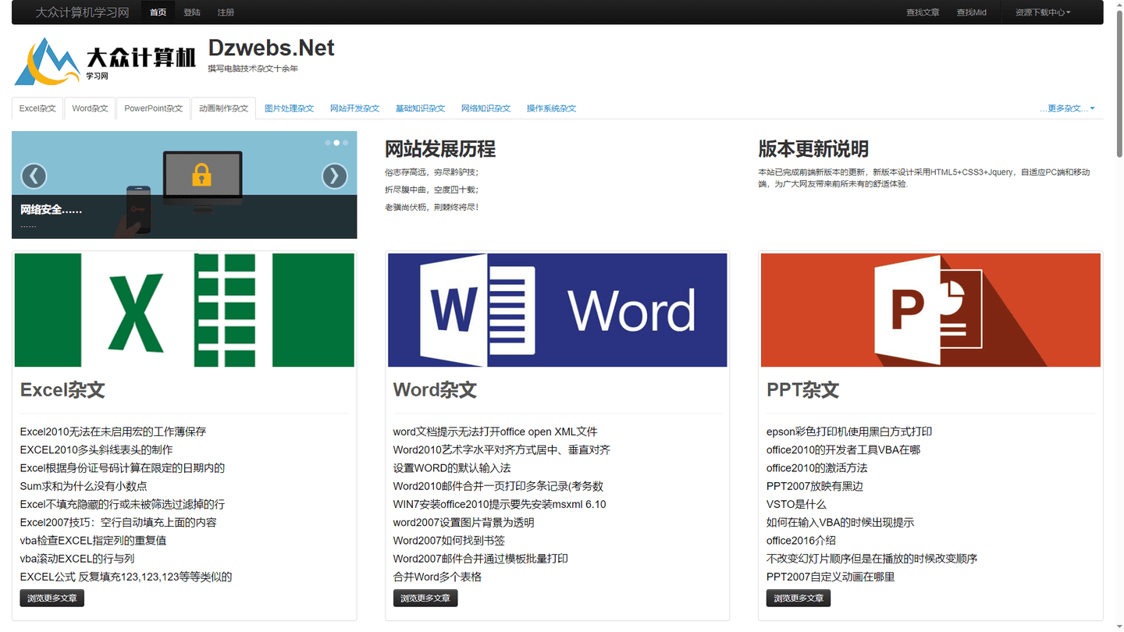Open article vba检查EXCEL指定列的重复值
1124x632 pixels.
pos(93,541)
